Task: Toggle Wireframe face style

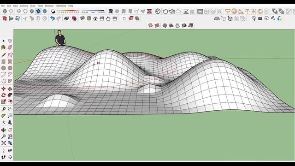Action: coord(18,11)
